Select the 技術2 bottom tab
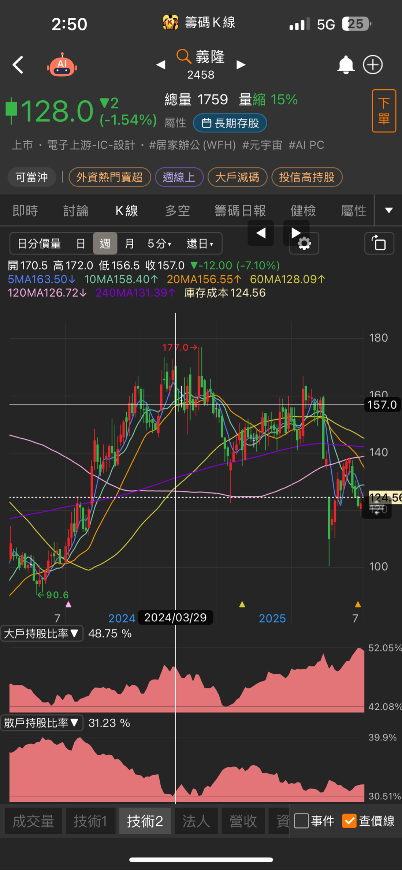The image size is (402, 870). click(x=145, y=821)
